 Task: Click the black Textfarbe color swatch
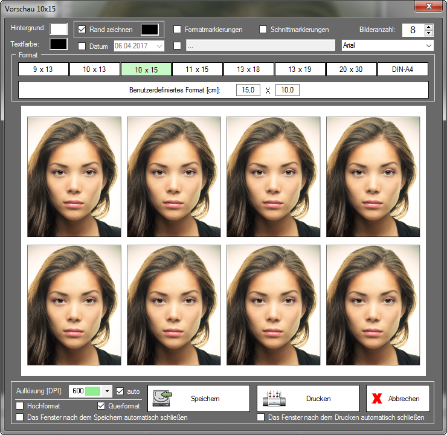(59, 44)
